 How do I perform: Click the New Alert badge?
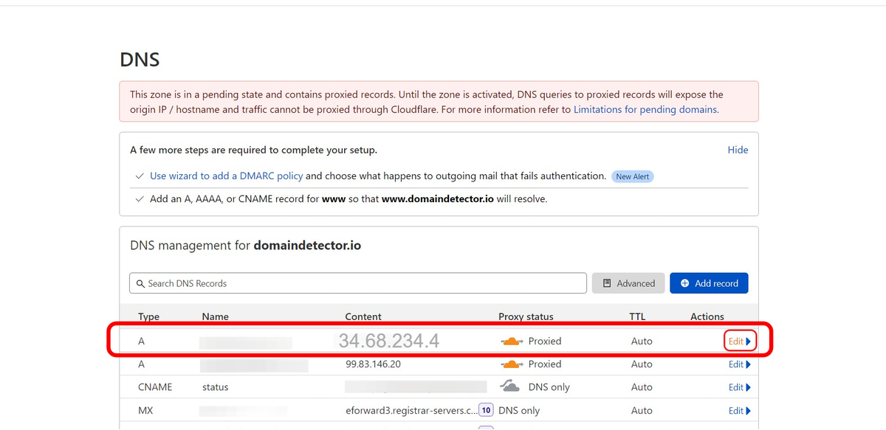click(x=633, y=177)
